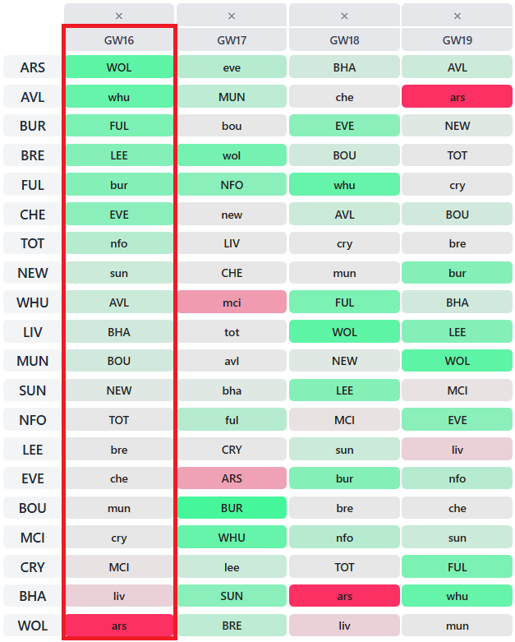Screen dimensions: 515x642
Task: Click red 'ars' fixture in AVL row
Action: pyautogui.click(x=458, y=97)
